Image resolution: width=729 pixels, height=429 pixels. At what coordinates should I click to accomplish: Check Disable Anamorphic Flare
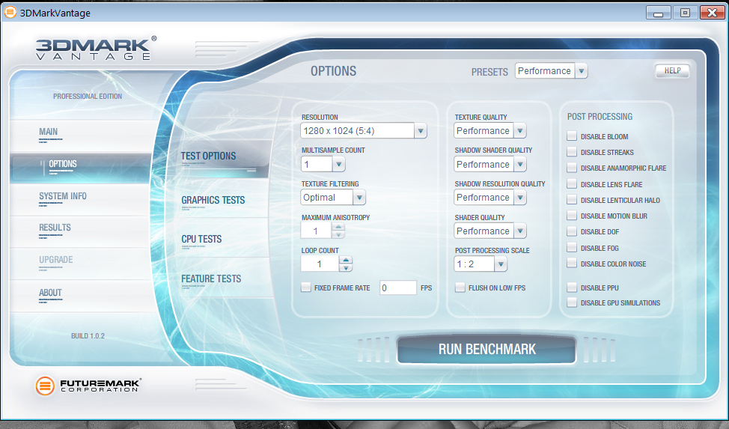[x=572, y=168]
